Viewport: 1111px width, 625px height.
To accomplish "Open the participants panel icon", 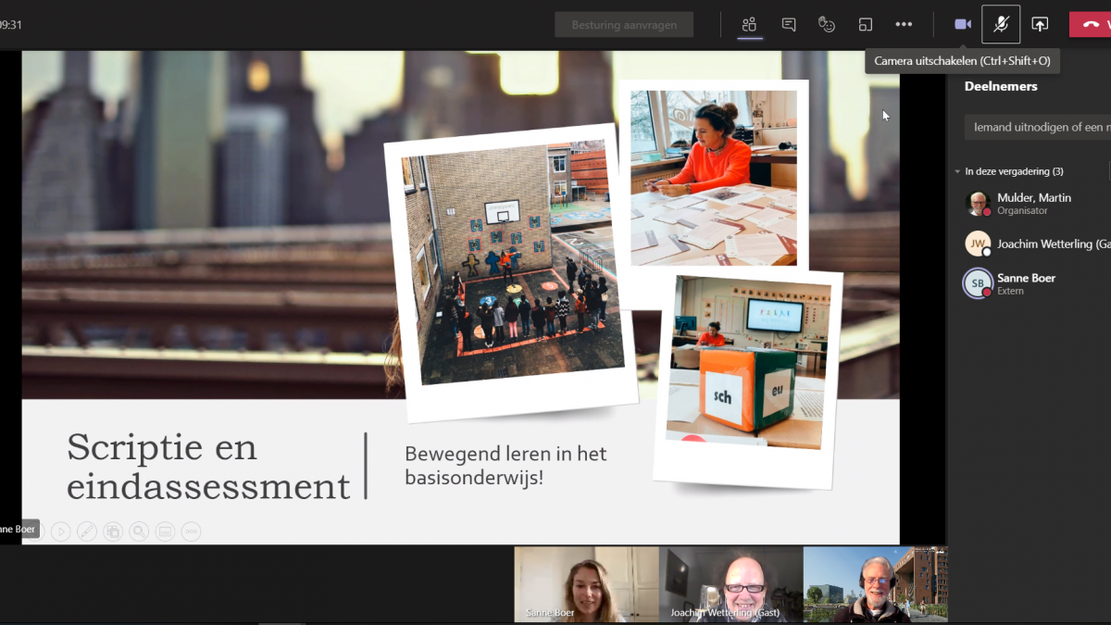I will pos(749,24).
